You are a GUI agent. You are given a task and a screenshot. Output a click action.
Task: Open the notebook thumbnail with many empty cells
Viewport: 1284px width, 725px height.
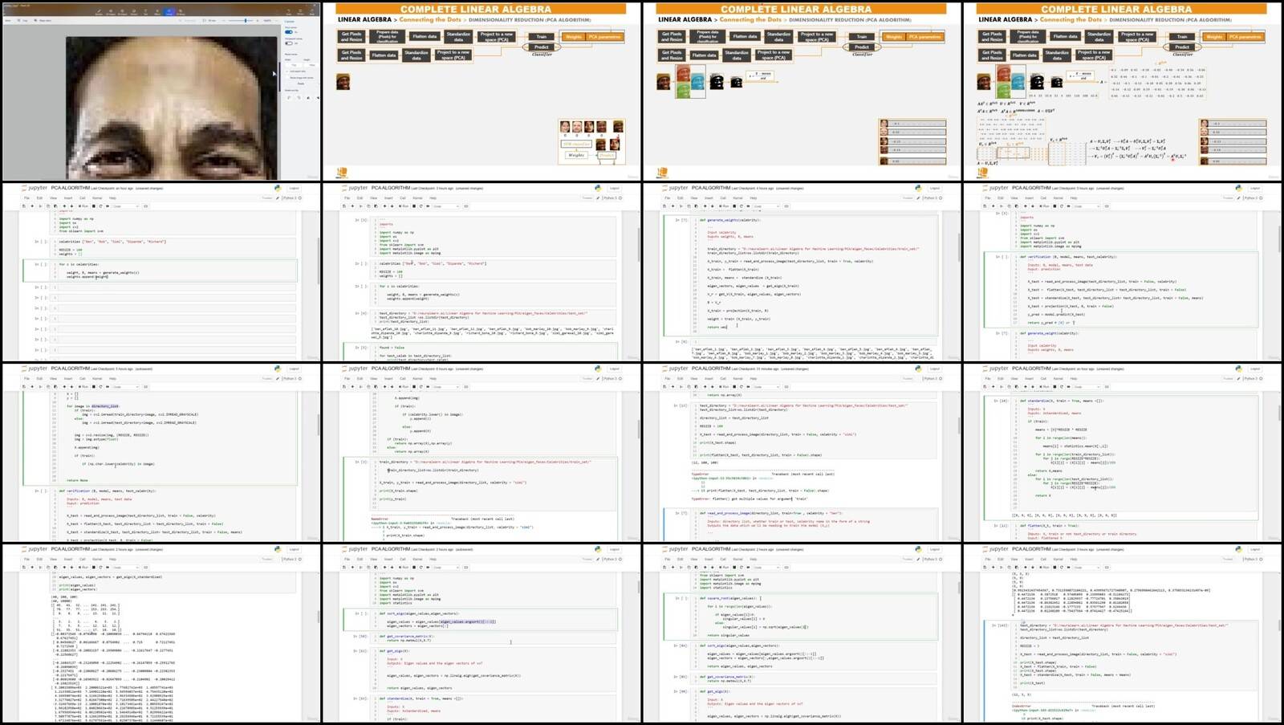point(160,272)
